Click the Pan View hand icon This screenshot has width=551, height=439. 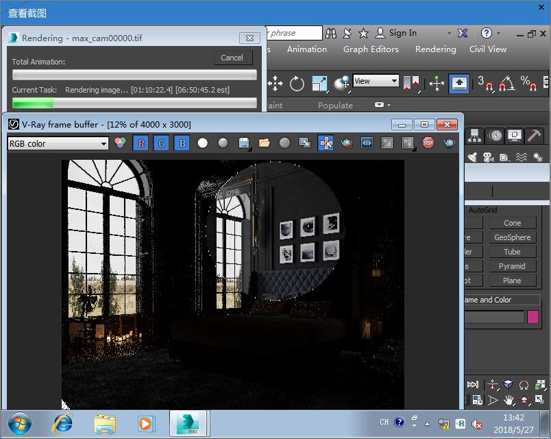[509, 399]
